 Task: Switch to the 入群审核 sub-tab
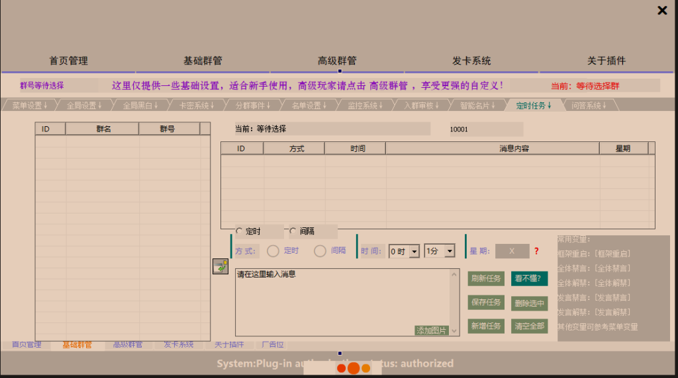coord(422,105)
